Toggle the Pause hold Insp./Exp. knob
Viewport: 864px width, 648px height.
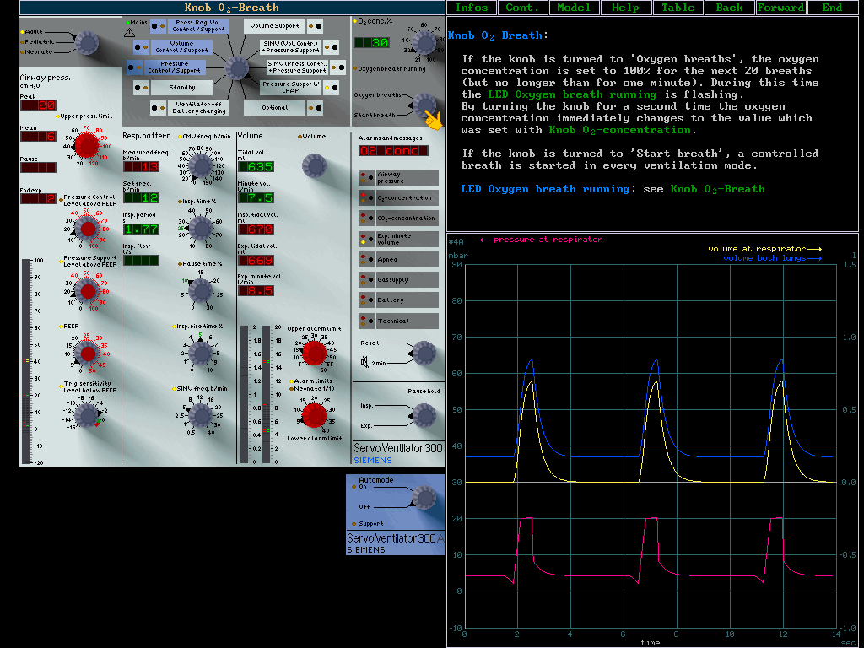point(424,415)
